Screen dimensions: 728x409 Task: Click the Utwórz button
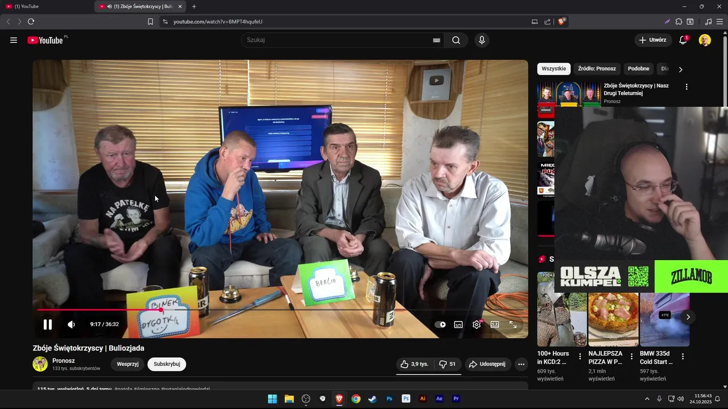point(652,40)
